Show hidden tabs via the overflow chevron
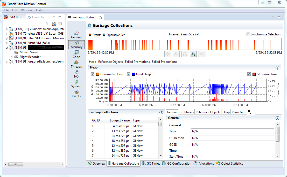Image resolution: width=287 pixels, height=177 pixels. pyautogui.click(x=249, y=112)
